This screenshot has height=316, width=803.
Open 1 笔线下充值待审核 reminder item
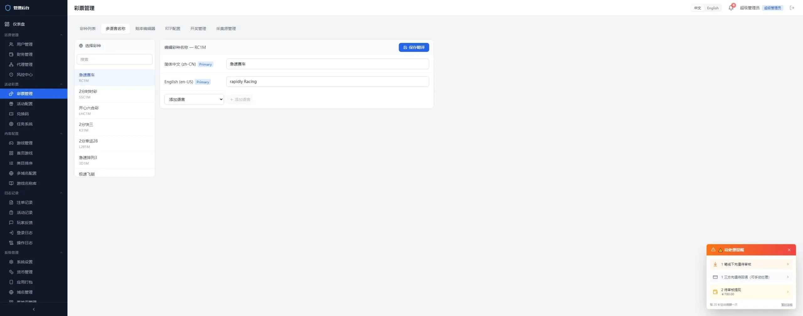click(x=751, y=264)
